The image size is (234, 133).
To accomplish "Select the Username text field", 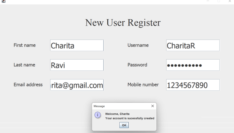I will point(193,46).
